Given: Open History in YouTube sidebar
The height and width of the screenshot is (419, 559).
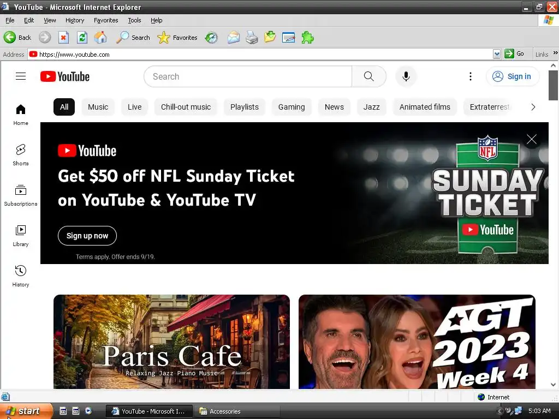Looking at the screenshot, I should (21, 276).
